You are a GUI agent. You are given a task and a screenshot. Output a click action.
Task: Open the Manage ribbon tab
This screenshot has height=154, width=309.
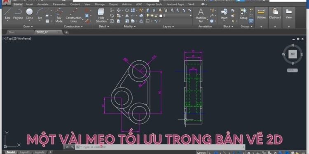pyautogui.click(x=100, y=5)
